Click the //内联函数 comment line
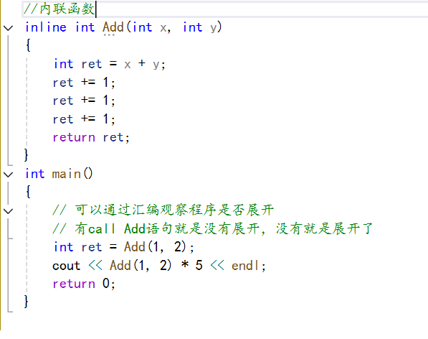428x339 pixels. pos(59,9)
